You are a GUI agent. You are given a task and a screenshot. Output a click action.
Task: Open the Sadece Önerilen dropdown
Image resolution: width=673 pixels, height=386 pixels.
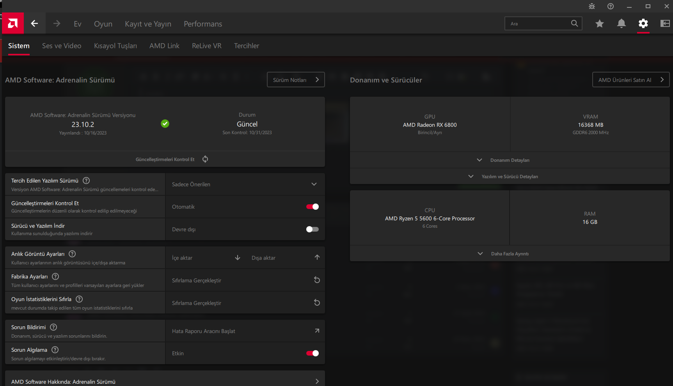245,184
